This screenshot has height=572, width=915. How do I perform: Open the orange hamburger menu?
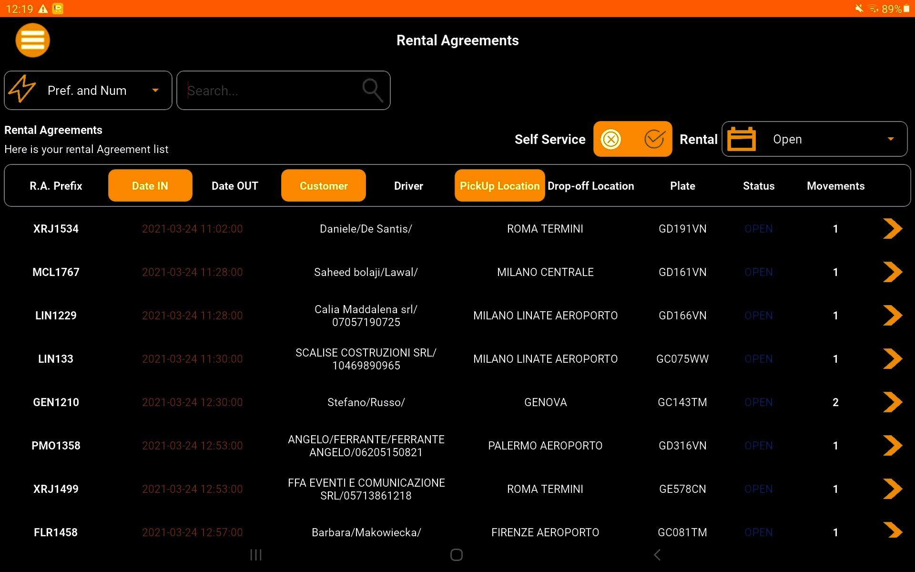pyautogui.click(x=32, y=41)
